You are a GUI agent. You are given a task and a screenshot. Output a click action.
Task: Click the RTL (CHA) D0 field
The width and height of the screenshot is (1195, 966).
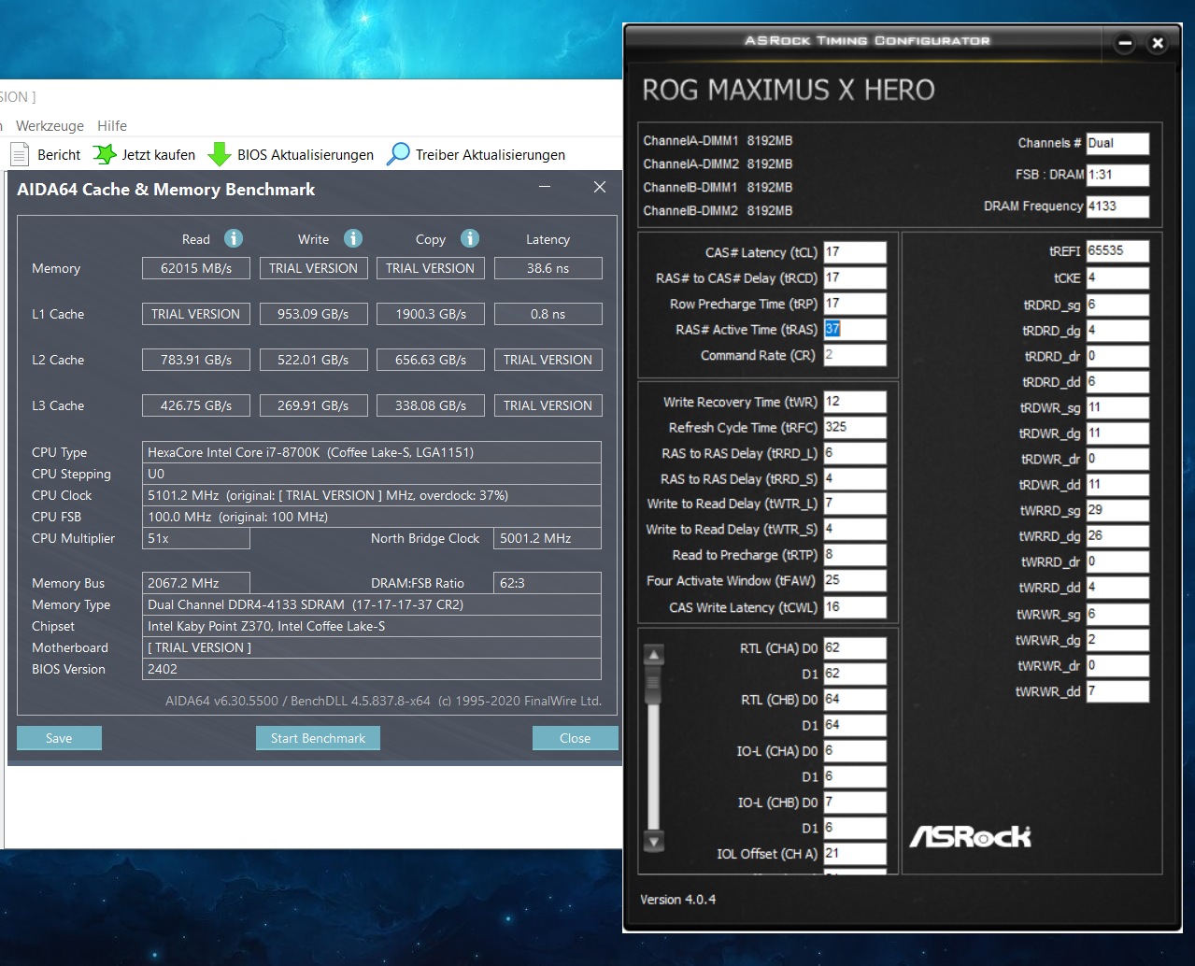coord(855,648)
